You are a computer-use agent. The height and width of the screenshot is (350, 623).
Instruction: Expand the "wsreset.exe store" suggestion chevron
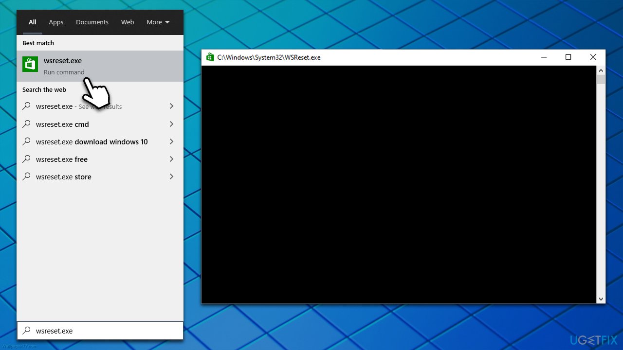tap(171, 176)
